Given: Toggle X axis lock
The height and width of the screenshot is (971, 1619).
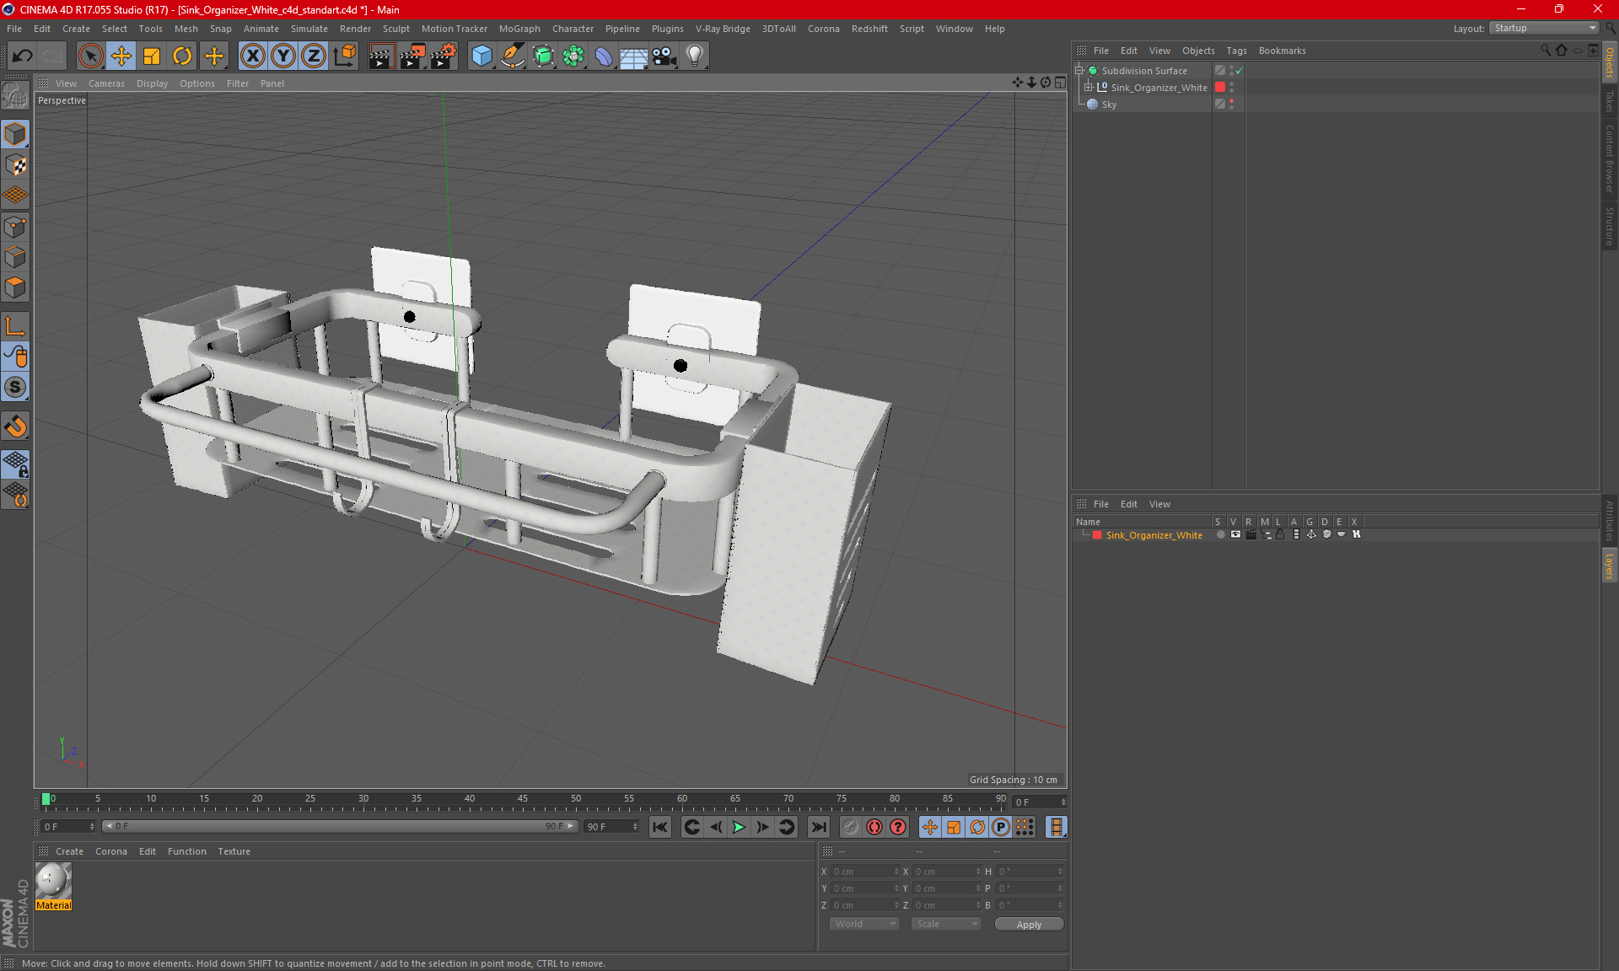Looking at the screenshot, I should [x=252, y=56].
